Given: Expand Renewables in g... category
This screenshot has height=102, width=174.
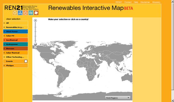Looking at the screenshot, I should click(x=4, y=27).
